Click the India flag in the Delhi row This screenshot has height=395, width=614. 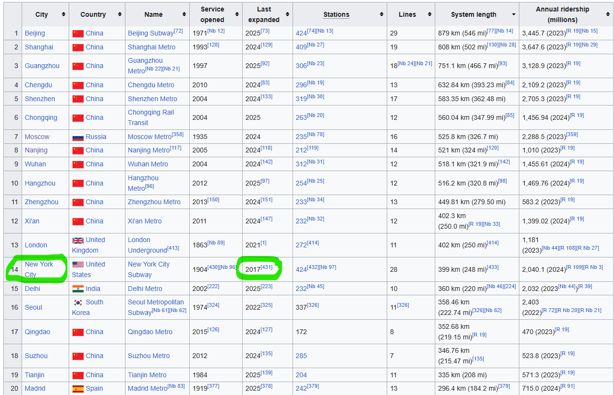click(78, 289)
